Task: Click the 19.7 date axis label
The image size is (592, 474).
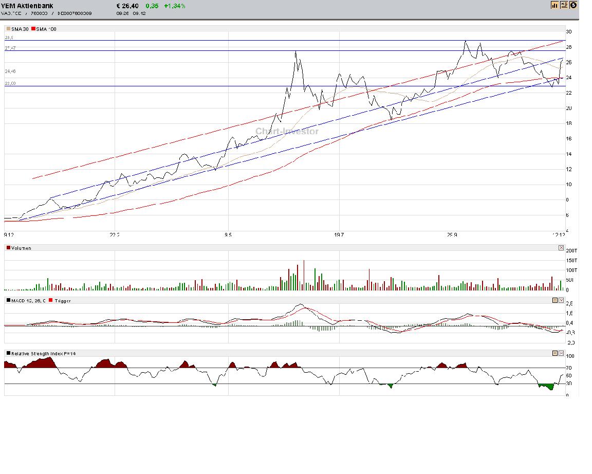Action: click(339, 235)
